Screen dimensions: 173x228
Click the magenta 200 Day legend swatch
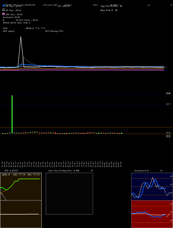click(x=3, y=14)
